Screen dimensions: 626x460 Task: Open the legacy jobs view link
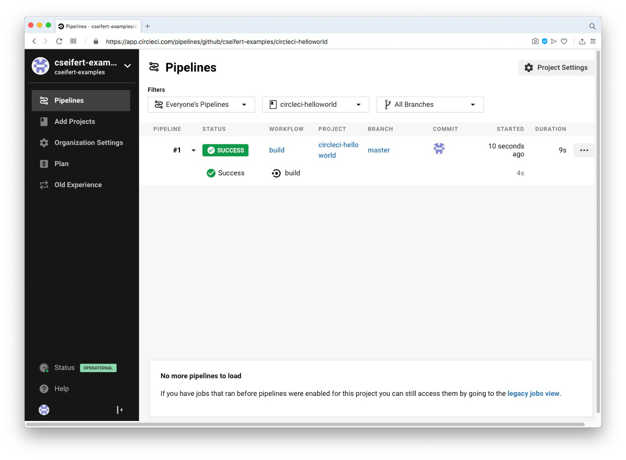[x=533, y=394]
